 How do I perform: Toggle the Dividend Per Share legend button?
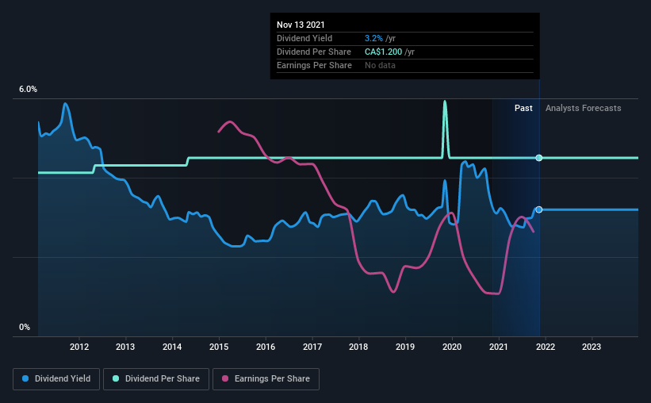point(156,379)
